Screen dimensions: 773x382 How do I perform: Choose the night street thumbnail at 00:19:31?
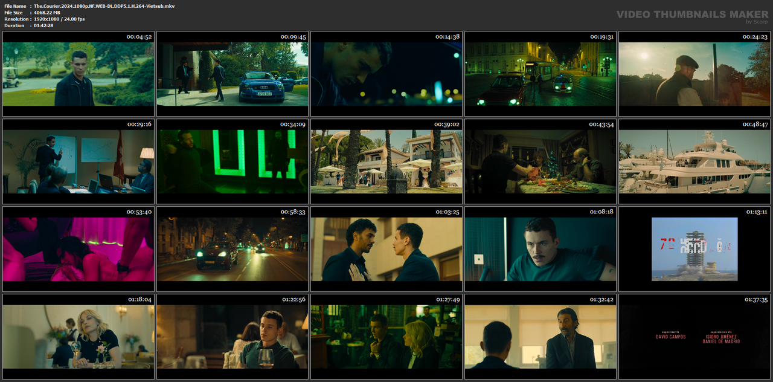tap(540, 74)
